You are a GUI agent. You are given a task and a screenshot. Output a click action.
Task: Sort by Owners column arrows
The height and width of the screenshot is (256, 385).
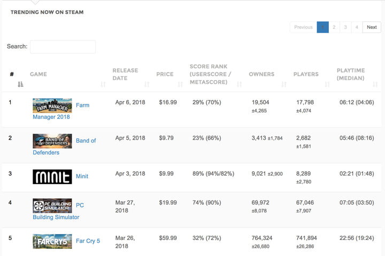pos(284,84)
